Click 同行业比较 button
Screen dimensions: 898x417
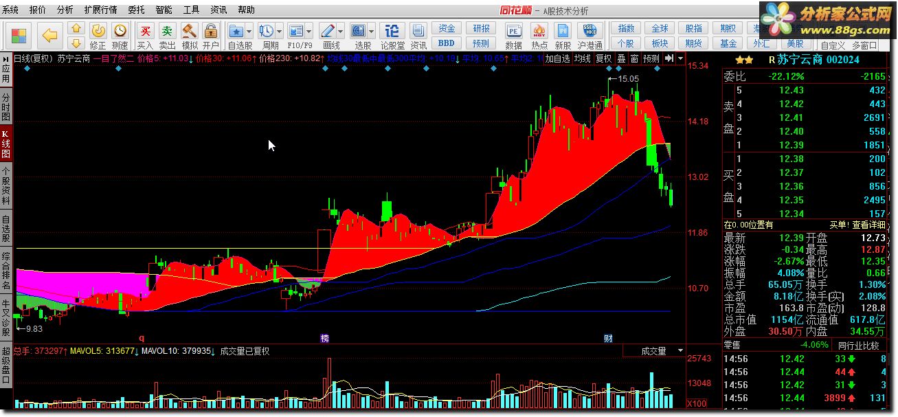point(858,346)
